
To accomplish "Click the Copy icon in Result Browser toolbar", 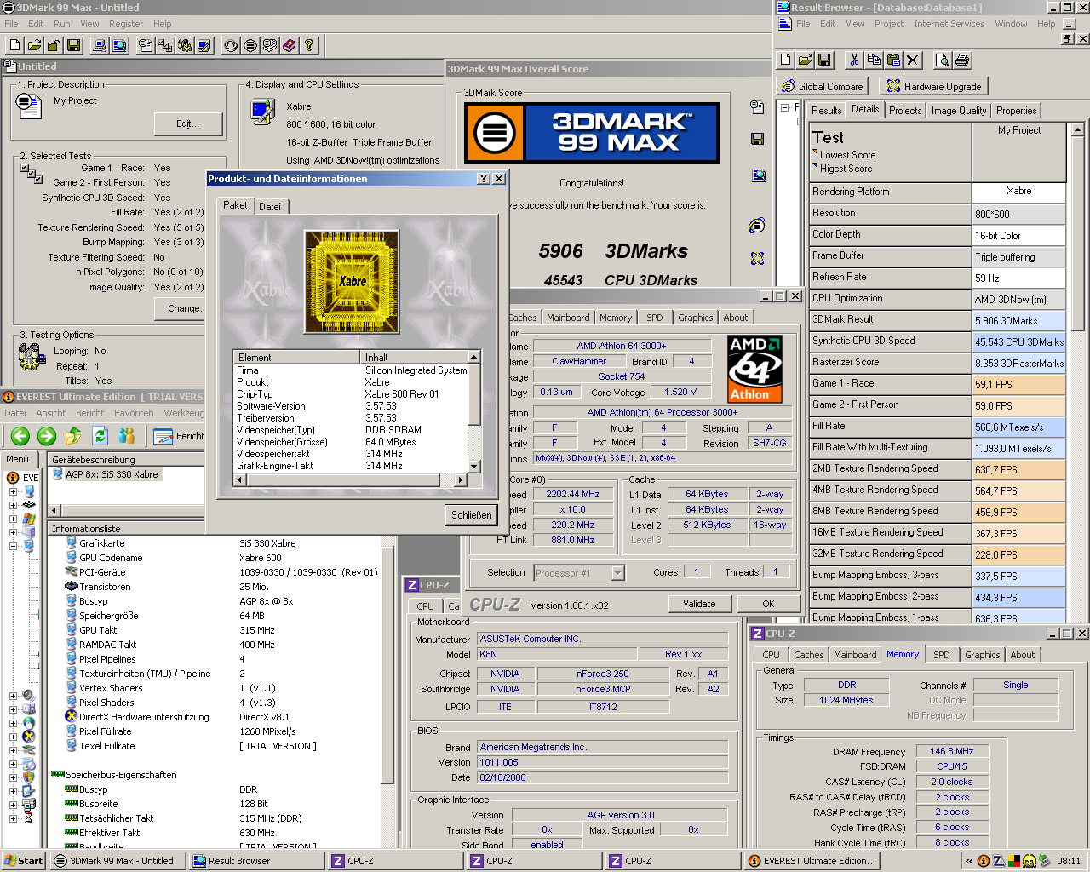I will (x=874, y=60).
